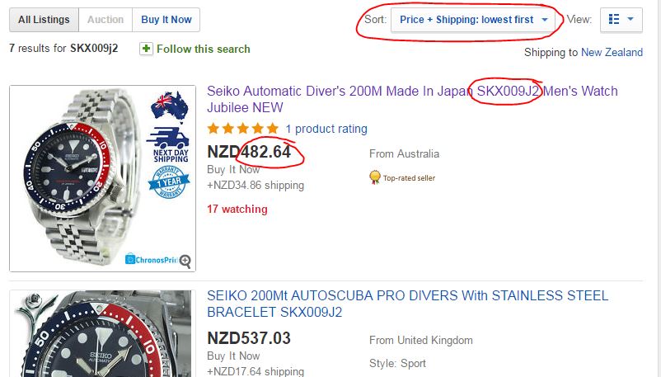Click second Seiko watch thumbnail image

pyautogui.click(x=102, y=334)
